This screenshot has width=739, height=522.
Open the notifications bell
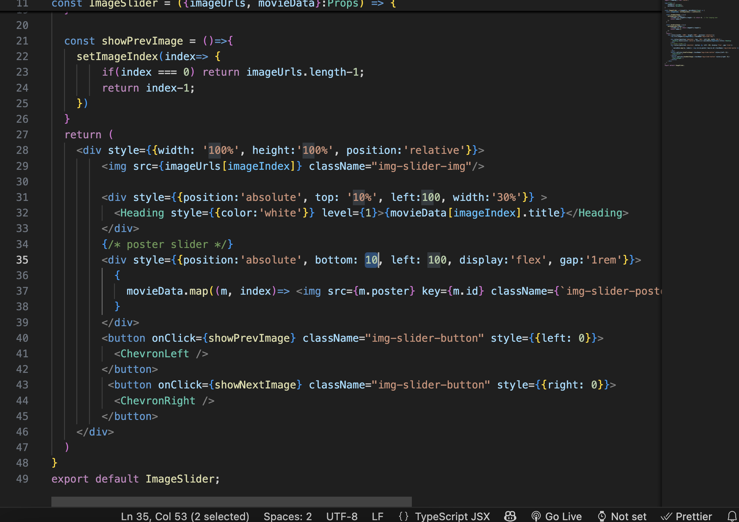732,516
